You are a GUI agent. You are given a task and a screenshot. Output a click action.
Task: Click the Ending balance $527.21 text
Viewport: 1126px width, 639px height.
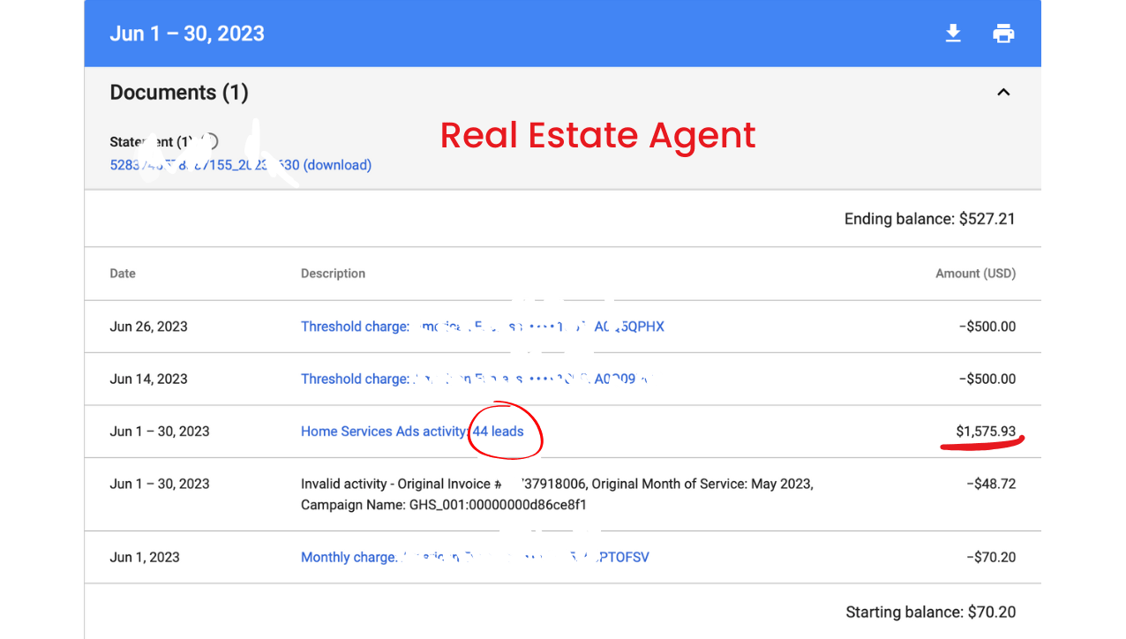(929, 219)
